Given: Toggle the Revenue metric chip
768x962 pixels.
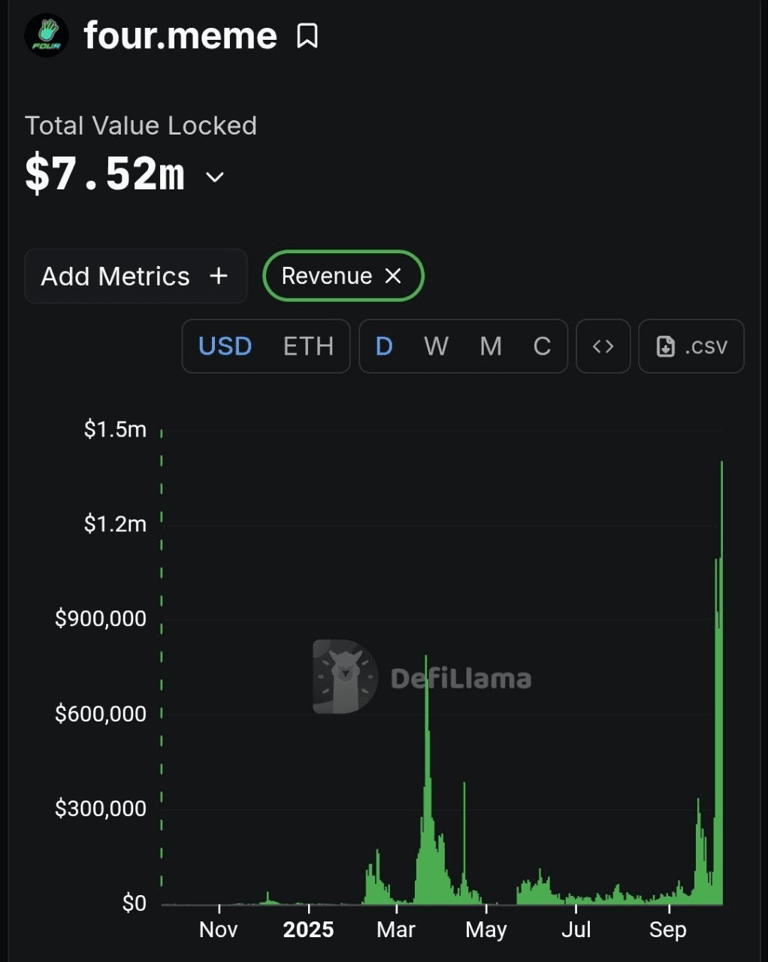Looking at the screenshot, I should (327, 276).
